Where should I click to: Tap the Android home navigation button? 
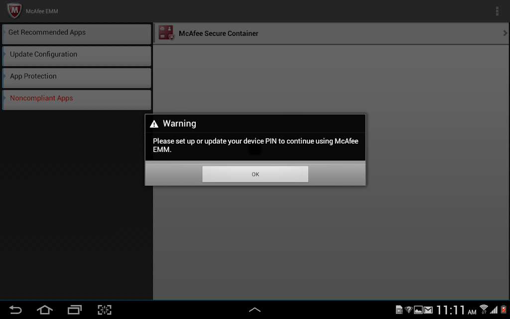pyautogui.click(x=44, y=310)
